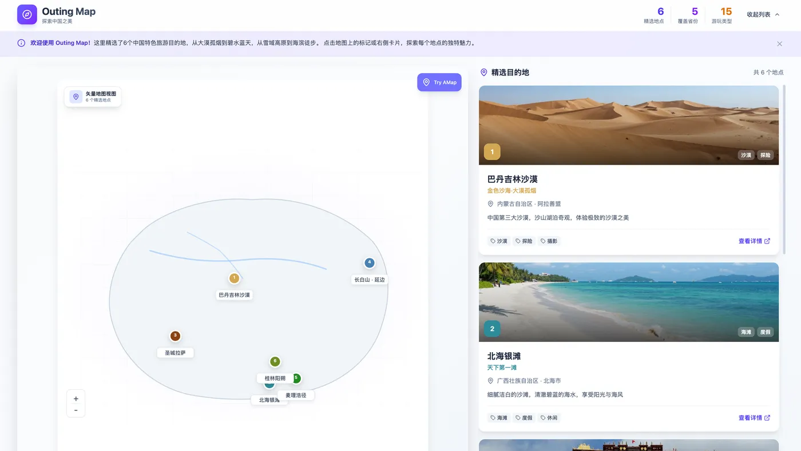
Task: Click 金色沙海·大漠孤烟 subtitle
Action: (511, 191)
